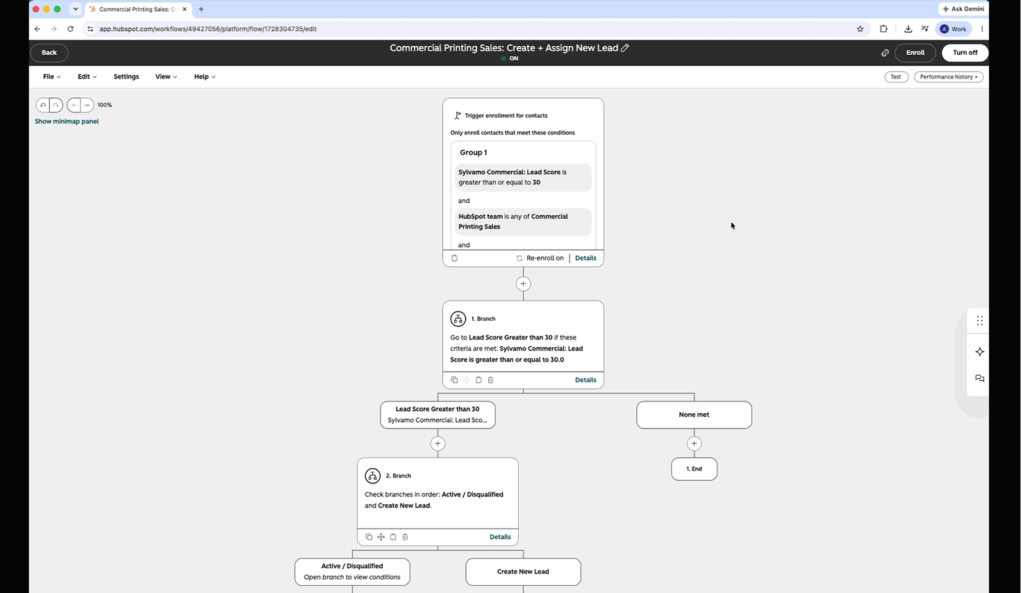The width and height of the screenshot is (1021, 593).
Task: Show the minimap panel
Action: click(67, 122)
